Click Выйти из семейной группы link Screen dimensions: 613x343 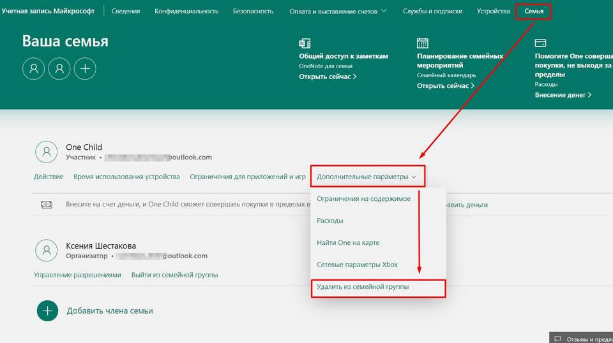(x=174, y=275)
